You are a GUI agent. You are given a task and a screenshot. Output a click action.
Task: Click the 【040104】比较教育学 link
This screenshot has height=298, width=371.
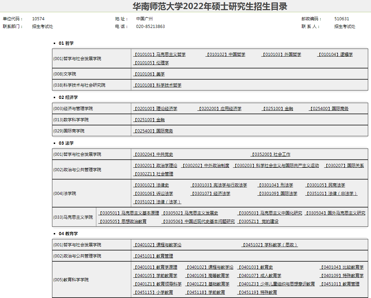[x=342, y=267]
